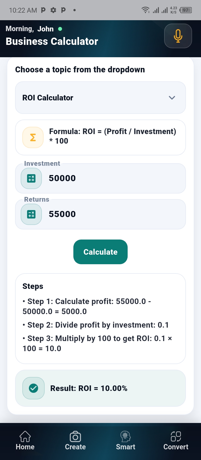The image size is (201, 460).
Task: Tap the Create camera icon
Action: coord(75,437)
